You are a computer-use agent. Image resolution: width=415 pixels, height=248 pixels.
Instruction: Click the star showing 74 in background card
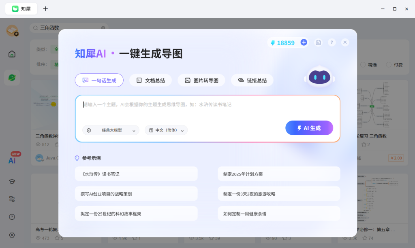coord(365,238)
